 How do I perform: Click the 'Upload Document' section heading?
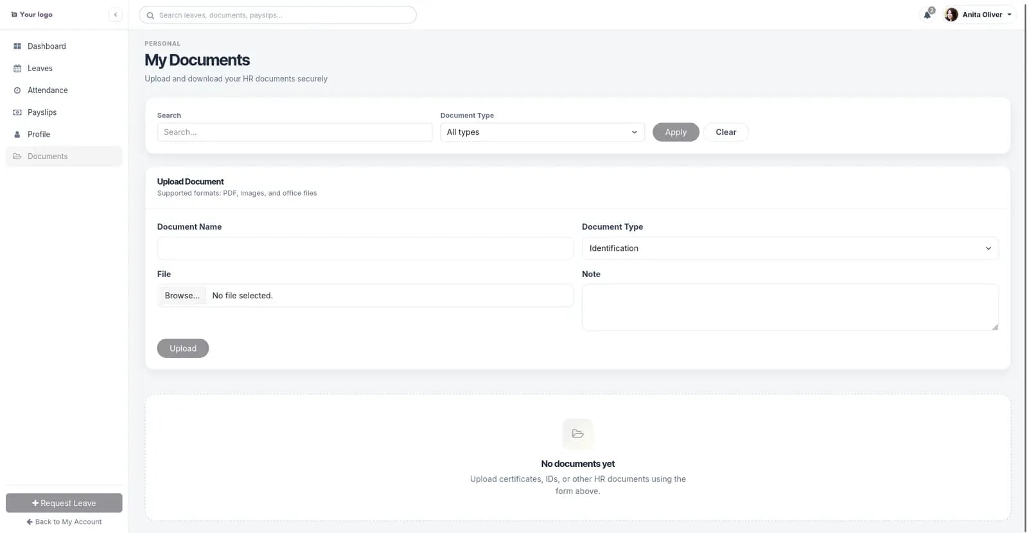[191, 182]
